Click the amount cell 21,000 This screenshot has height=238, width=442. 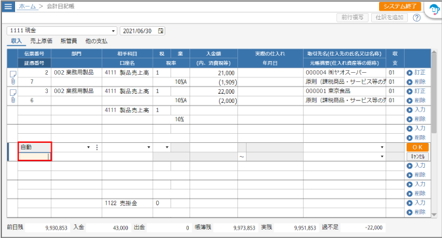tap(214, 73)
